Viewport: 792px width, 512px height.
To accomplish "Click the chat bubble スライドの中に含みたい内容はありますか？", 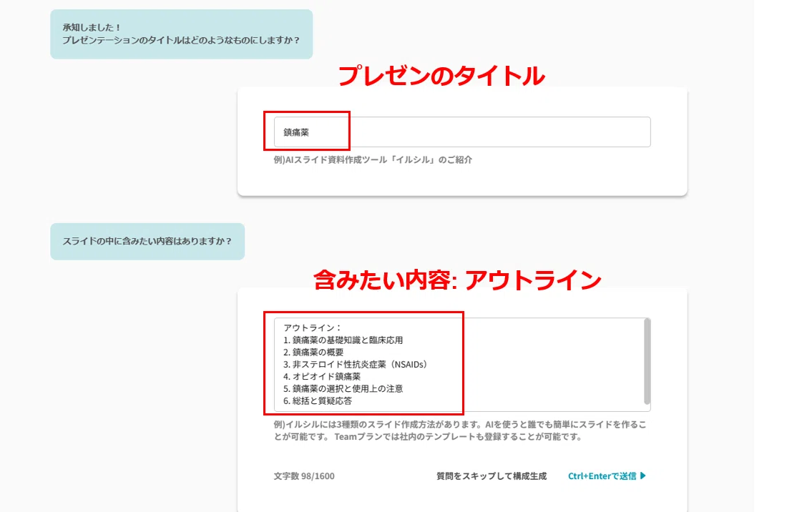I will point(147,242).
